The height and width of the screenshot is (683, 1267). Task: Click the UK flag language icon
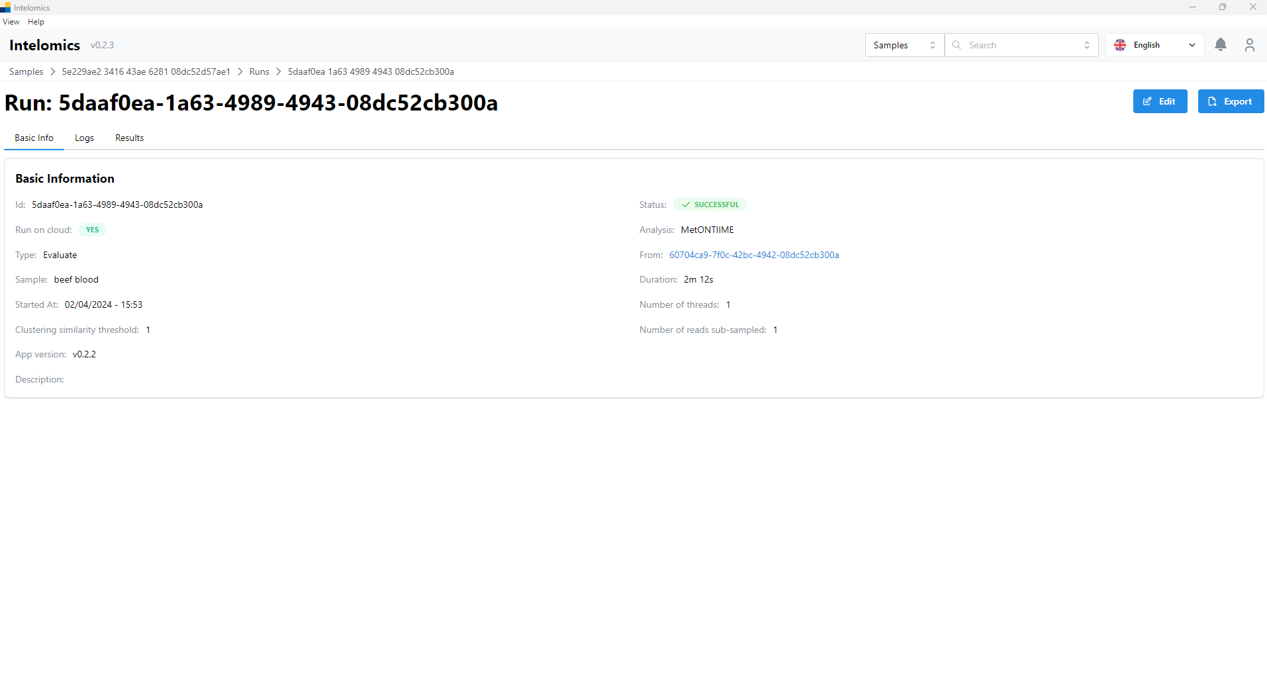click(x=1120, y=45)
